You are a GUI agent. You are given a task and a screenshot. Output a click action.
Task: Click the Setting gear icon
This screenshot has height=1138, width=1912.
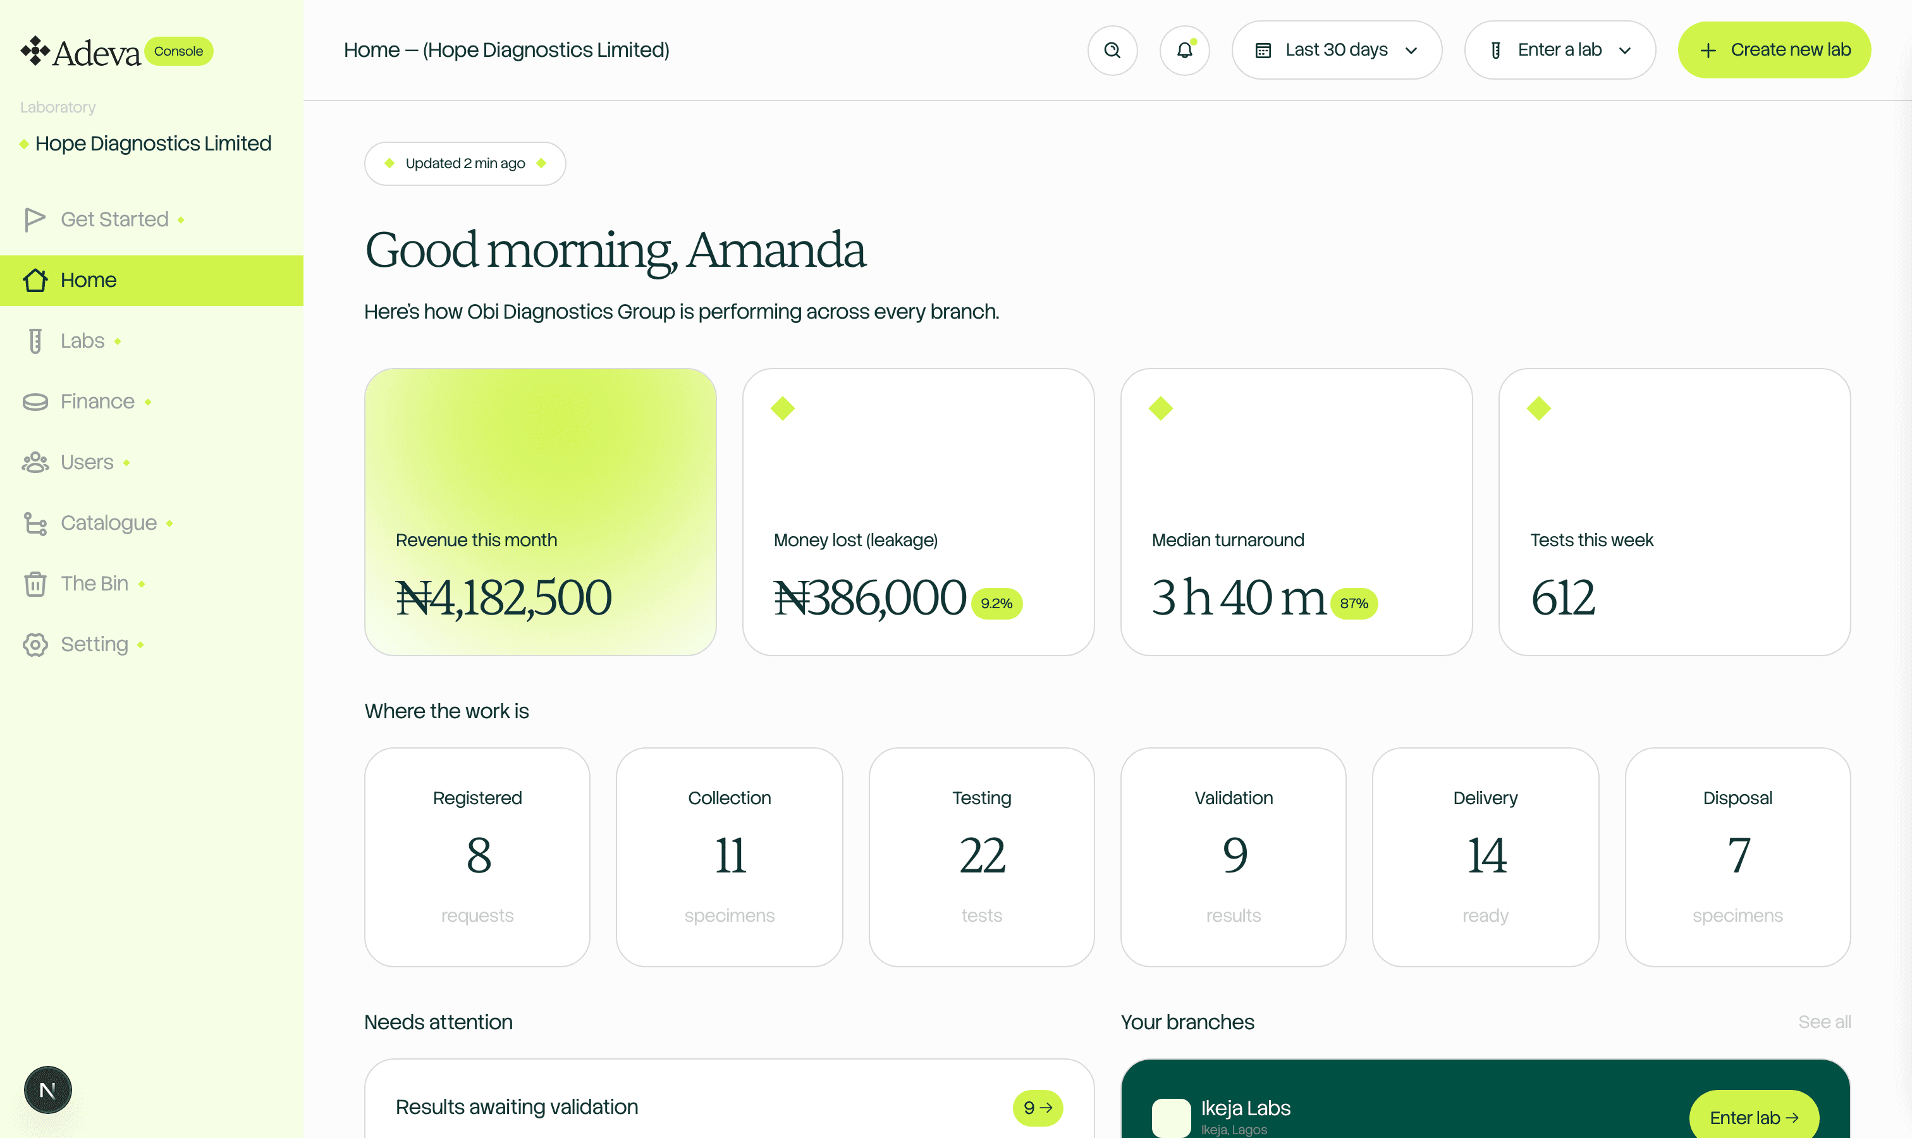35,644
